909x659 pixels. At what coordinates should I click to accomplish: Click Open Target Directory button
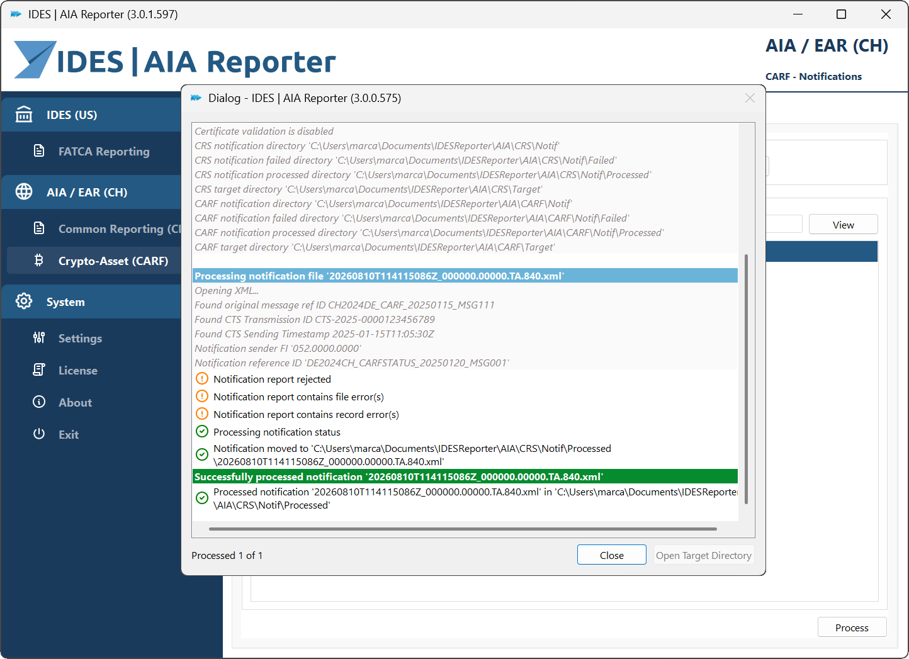tap(704, 555)
